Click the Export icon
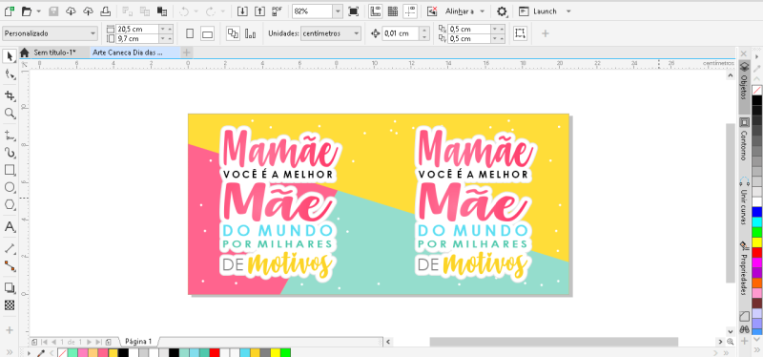 click(260, 11)
